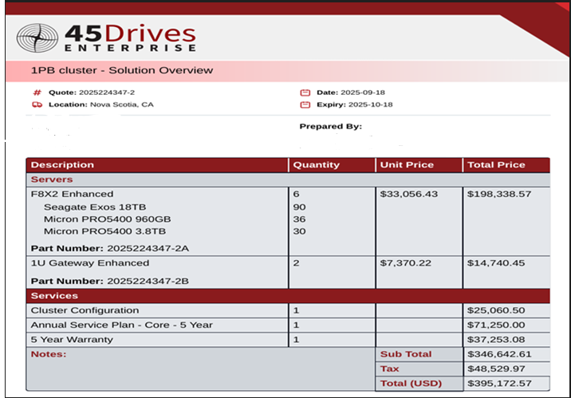Click the Services section heading
The image size is (571, 398).
click(54, 296)
